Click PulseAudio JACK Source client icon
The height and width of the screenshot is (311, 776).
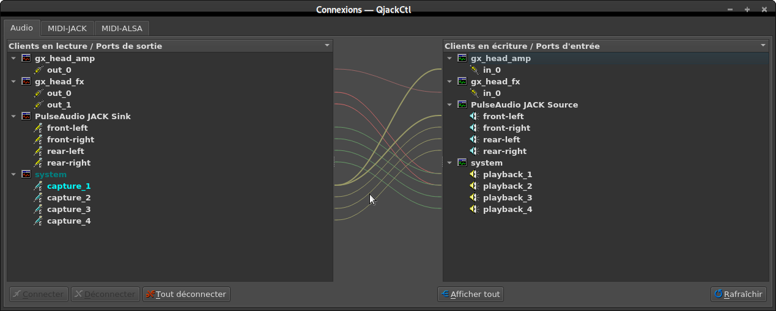pos(462,105)
